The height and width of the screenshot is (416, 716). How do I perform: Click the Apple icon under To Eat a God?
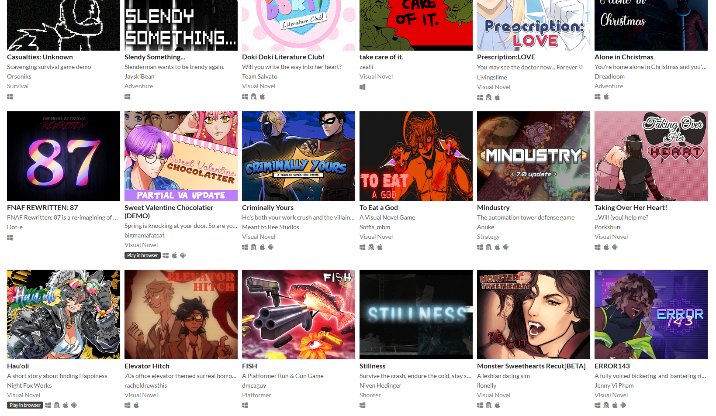(x=380, y=248)
